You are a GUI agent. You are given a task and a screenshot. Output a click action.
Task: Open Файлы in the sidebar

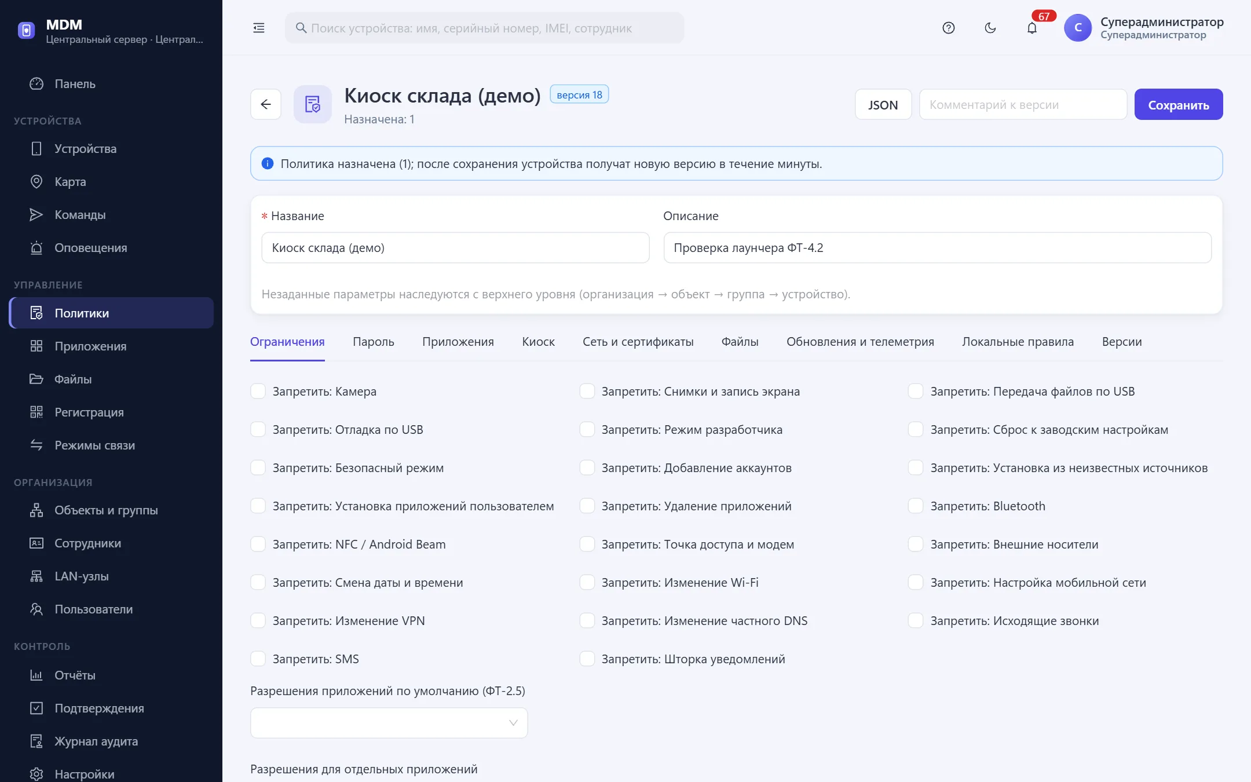tap(111, 379)
